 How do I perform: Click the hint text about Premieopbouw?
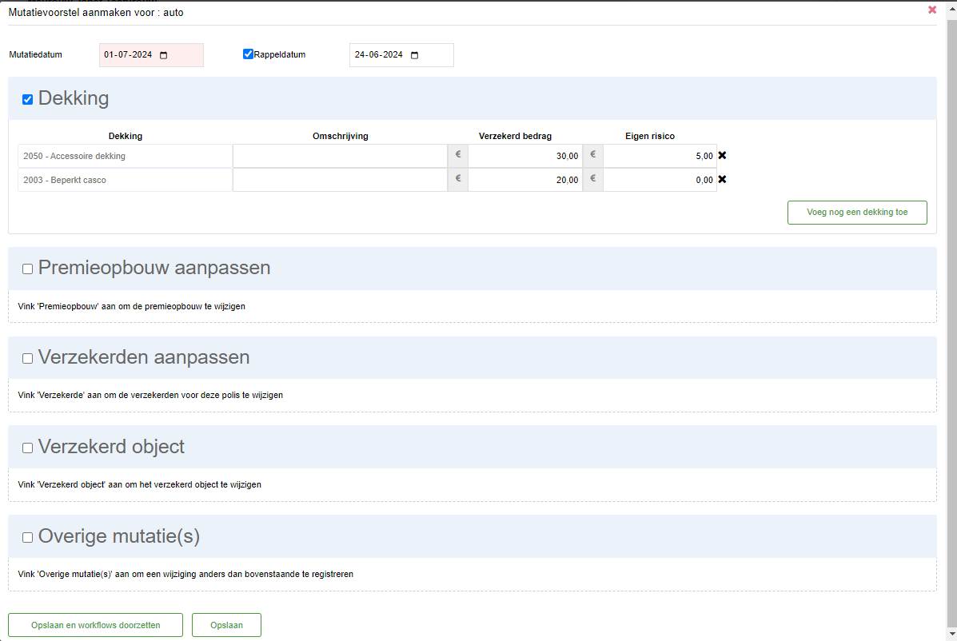(131, 306)
